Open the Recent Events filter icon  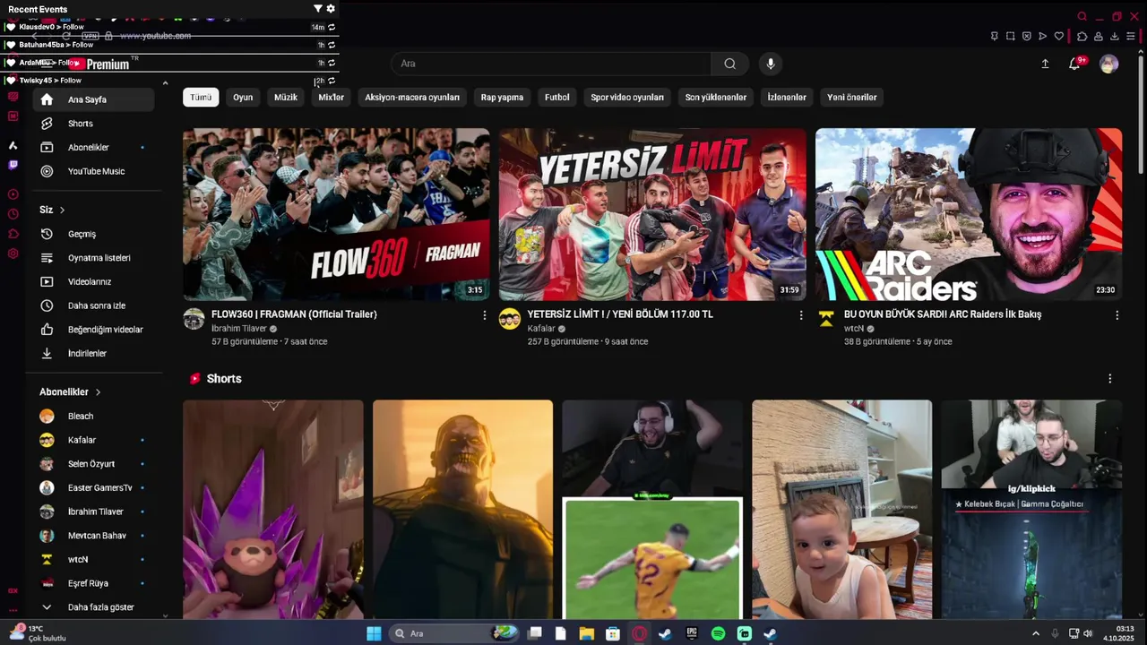317,9
